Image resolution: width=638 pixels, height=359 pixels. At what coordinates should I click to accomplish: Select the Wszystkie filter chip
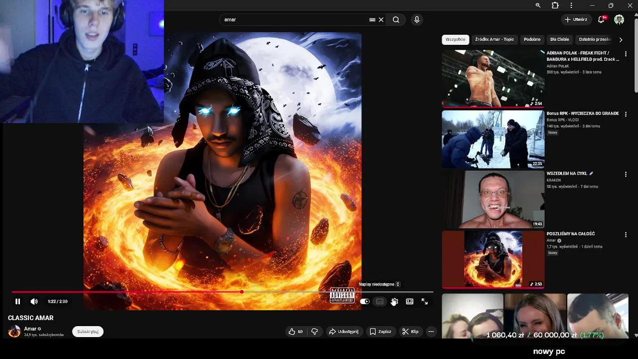(456, 39)
